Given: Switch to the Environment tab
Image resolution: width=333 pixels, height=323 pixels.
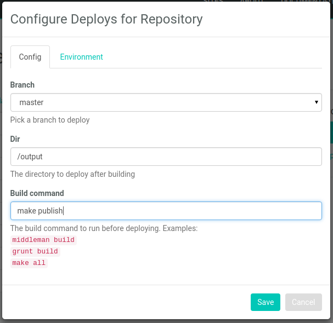Looking at the screenshot, I should [81, 57].
